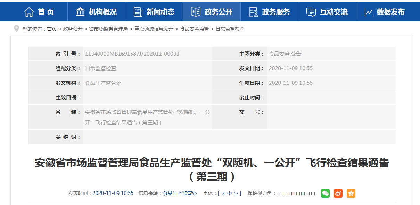This screenshot has height=205, width=420.
Task: Set font size to 中
Action: pyautogui.click(x=229, y=193)
